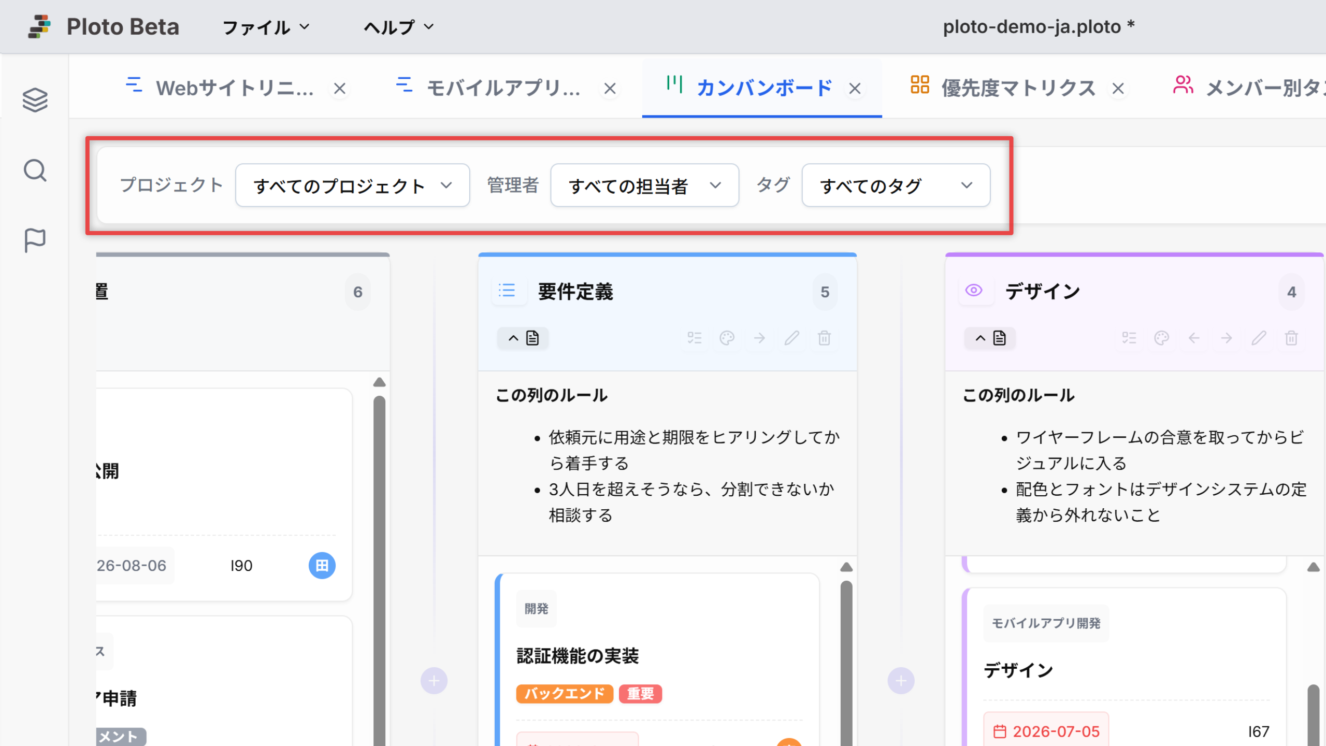1326x746 pixels.
Task: Collapse the rules note in デザイン column
Action: click(x=990, y=338)
